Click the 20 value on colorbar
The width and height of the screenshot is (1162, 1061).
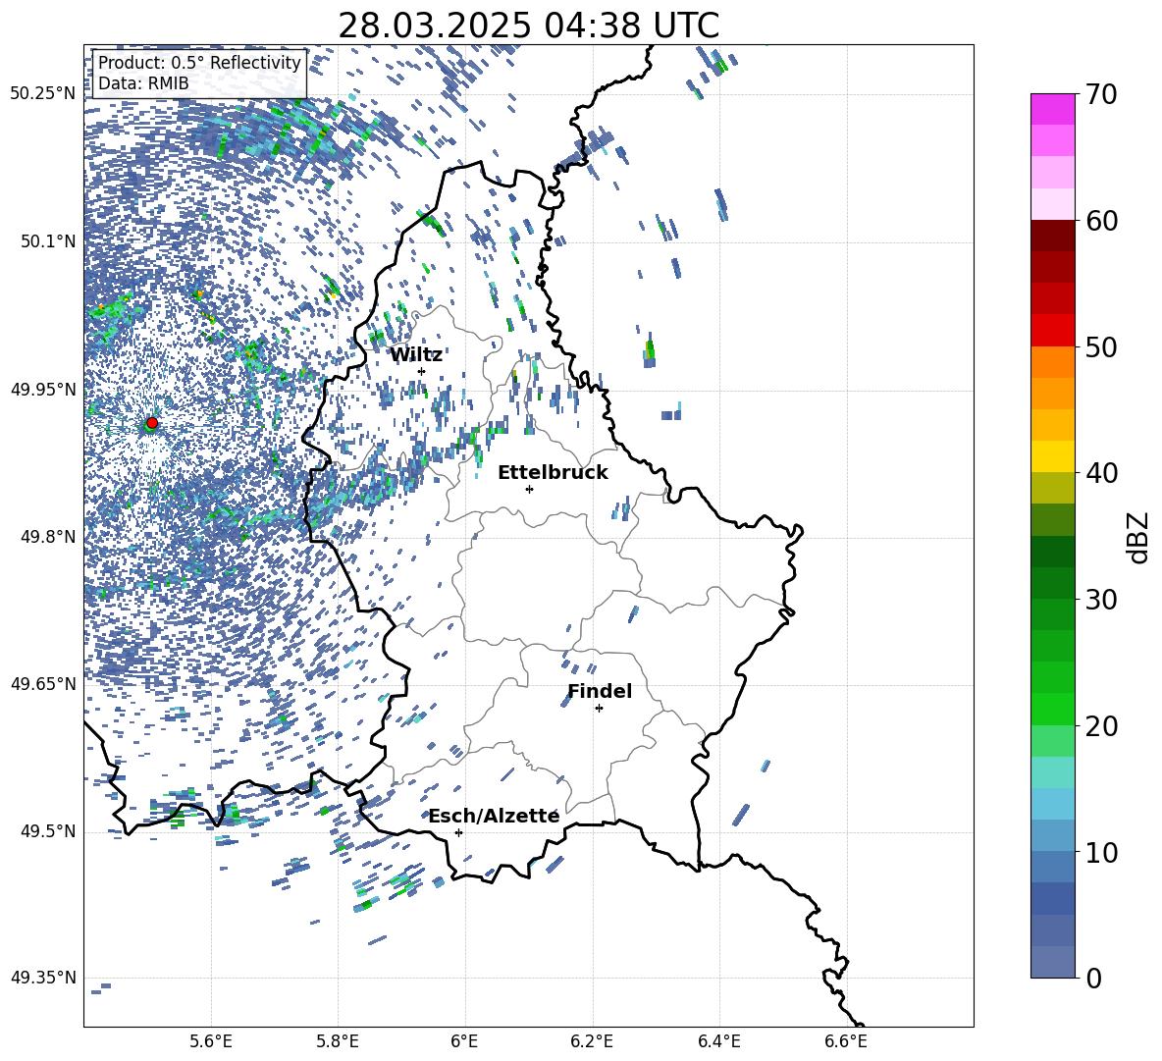point(1101,726)
